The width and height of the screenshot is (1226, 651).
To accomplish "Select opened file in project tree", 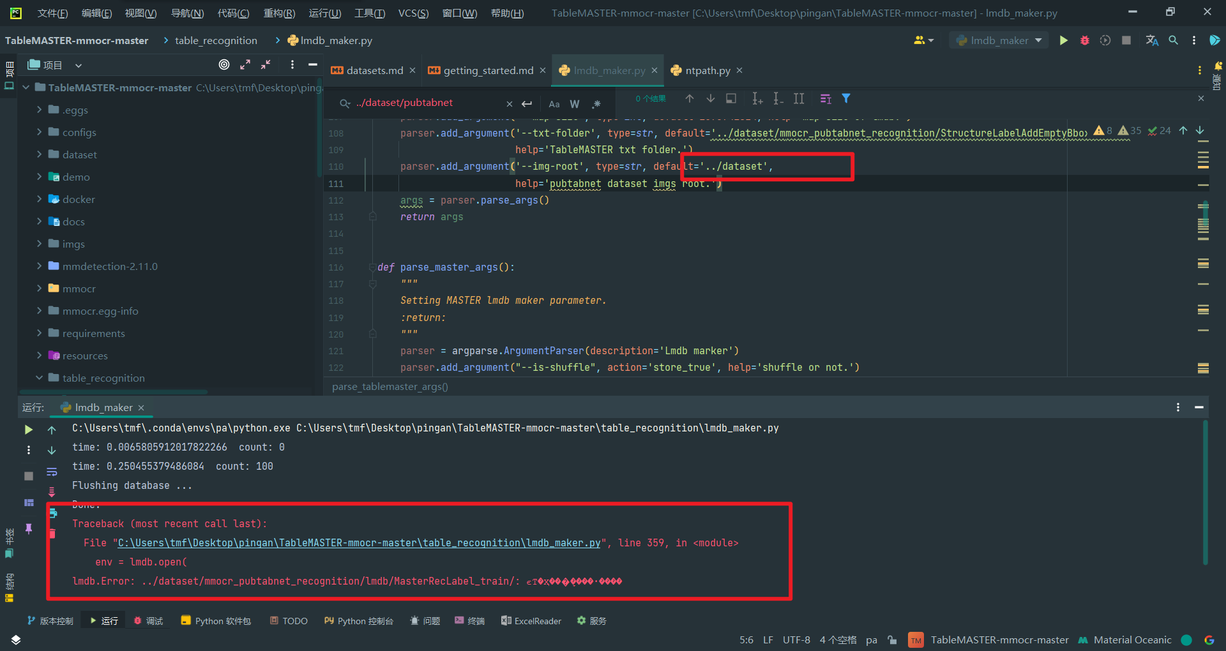I will (x=224, y=64).
